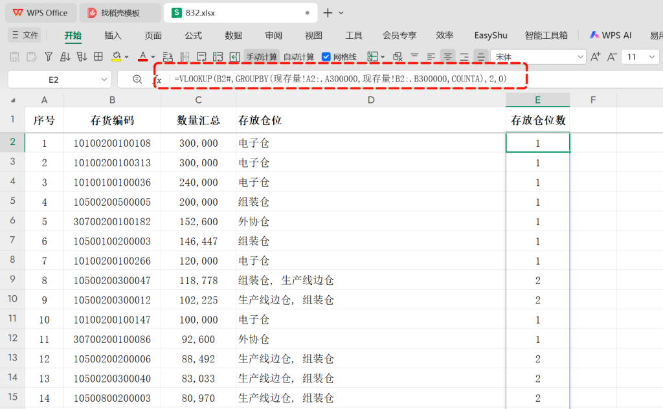The image size is (663, 409).
Task: Open the fill color dropdown arrow
Action: [126, 57]
